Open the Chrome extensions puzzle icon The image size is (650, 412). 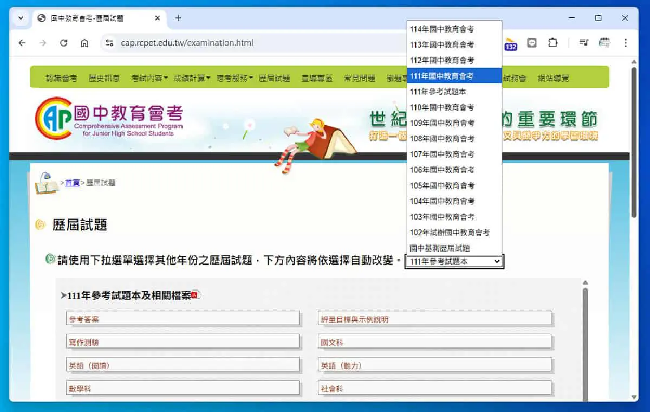click(552, 43)
